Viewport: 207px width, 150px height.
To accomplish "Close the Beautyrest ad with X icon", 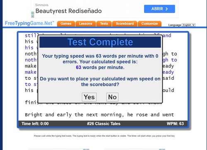I will (x=33, y=16).
